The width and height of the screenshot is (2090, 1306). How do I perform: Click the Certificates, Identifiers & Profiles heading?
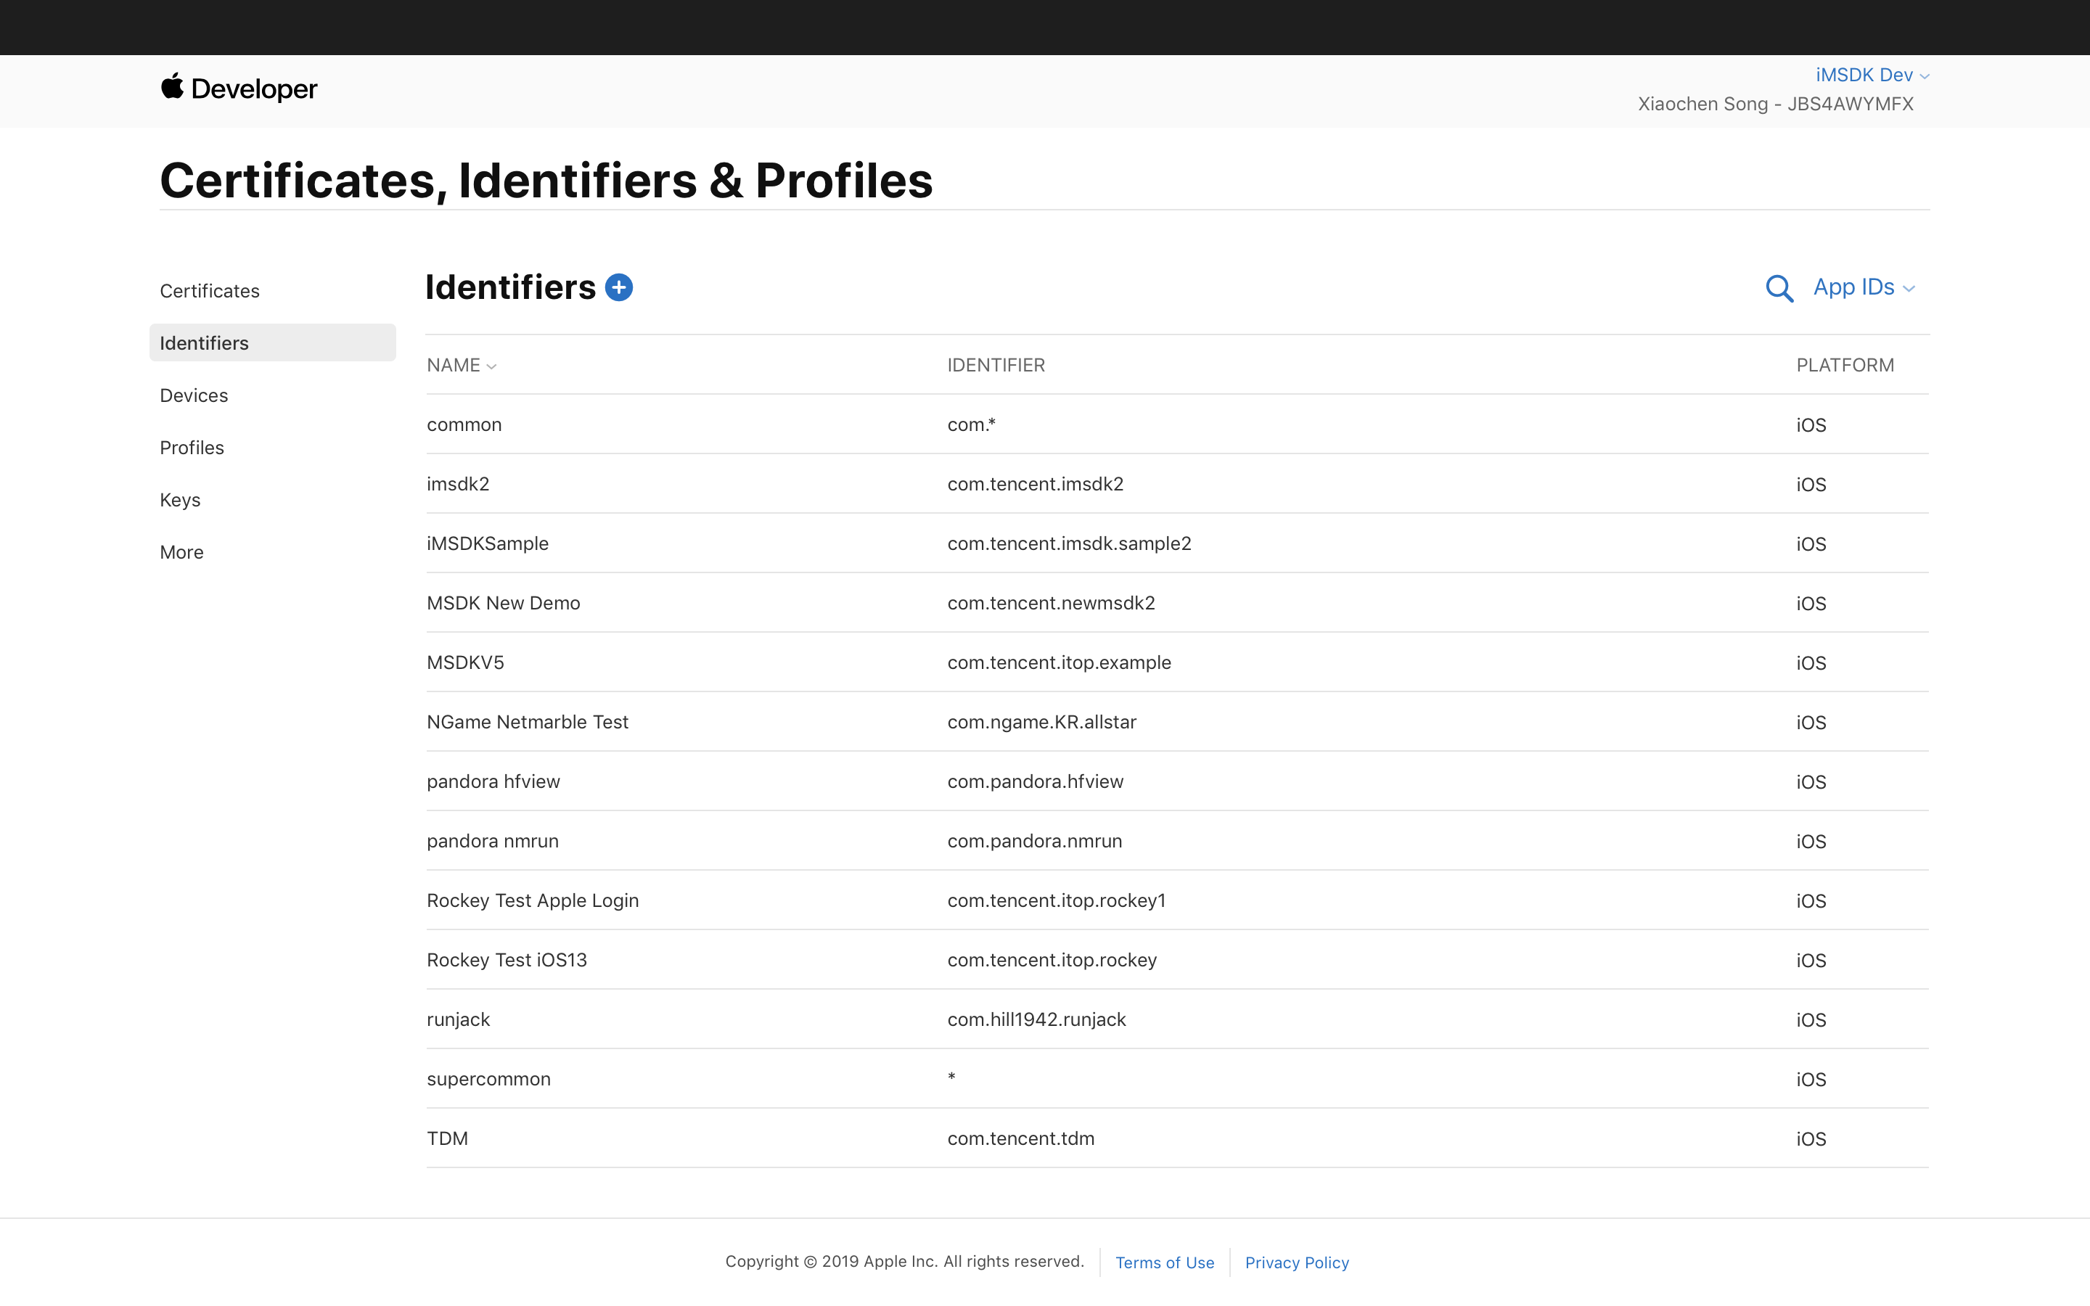coord(546,180)
